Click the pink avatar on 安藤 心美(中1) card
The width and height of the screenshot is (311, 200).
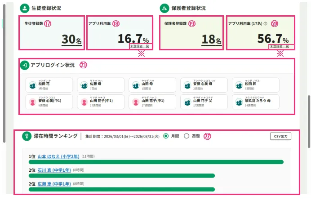tap(32, 102)
